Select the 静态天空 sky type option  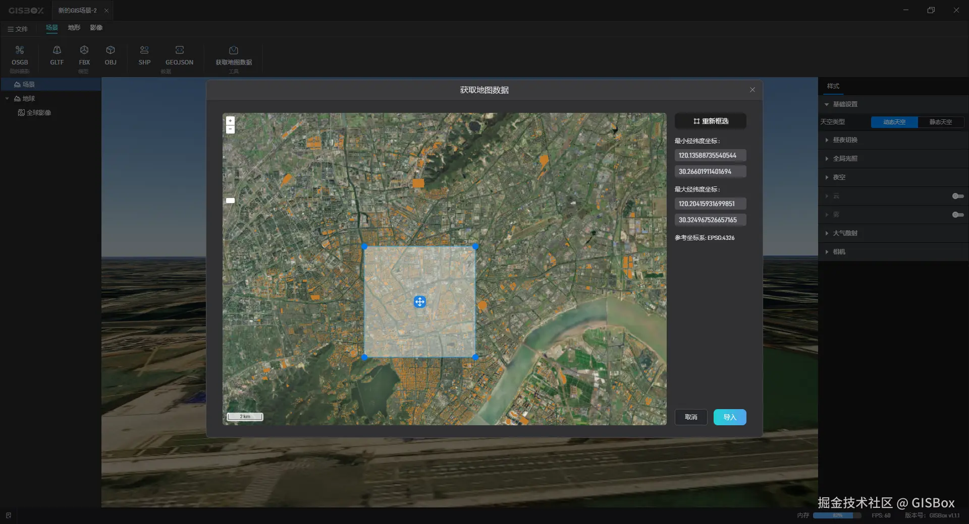tap(940, 122)
